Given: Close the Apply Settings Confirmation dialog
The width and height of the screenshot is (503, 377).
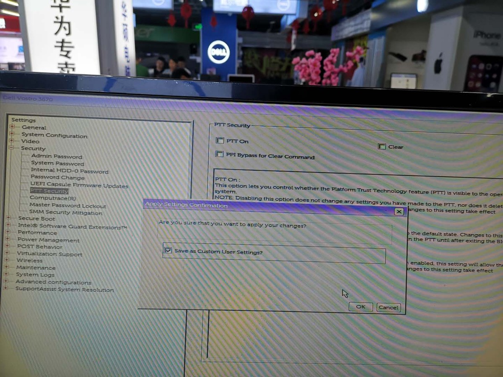Looking at the screenshot, I should (x=399, y=212).
